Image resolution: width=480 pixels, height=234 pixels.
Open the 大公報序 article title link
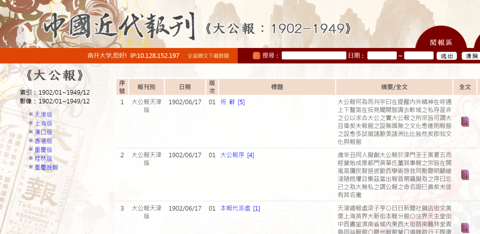(232, 155)
